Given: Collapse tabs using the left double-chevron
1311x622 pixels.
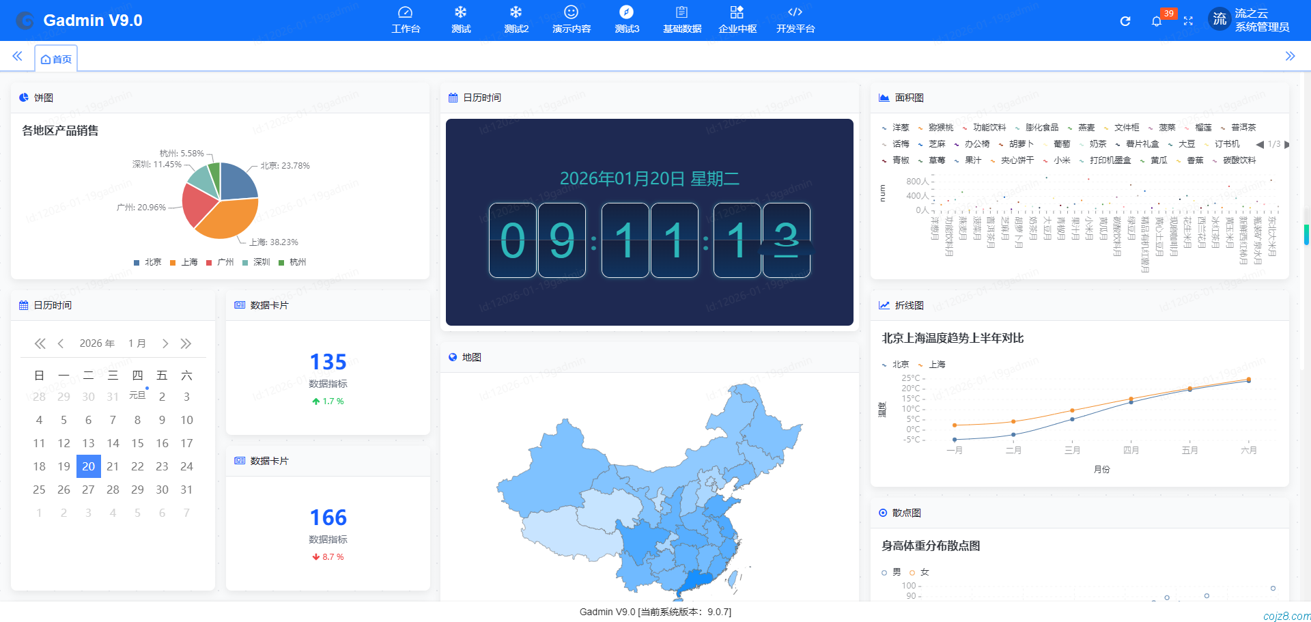Looking at the screenshot, I should coord(17,57).
